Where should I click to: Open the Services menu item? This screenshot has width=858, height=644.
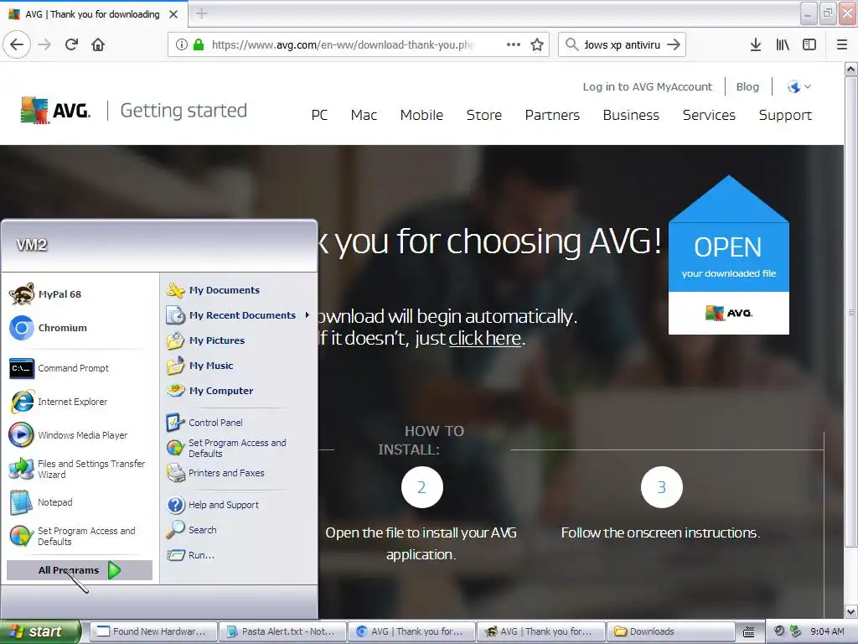click(709, 115)
